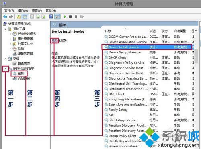
Task: Click the Restart Service toolbar icon
Action: point(82,17)
